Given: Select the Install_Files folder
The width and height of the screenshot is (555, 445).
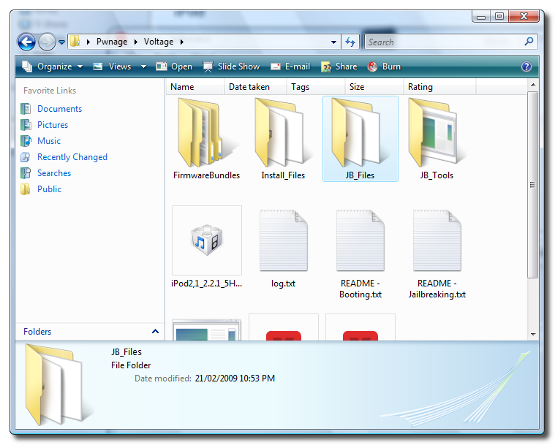Looking at the screenshot, I should click(x=283, y=133).
